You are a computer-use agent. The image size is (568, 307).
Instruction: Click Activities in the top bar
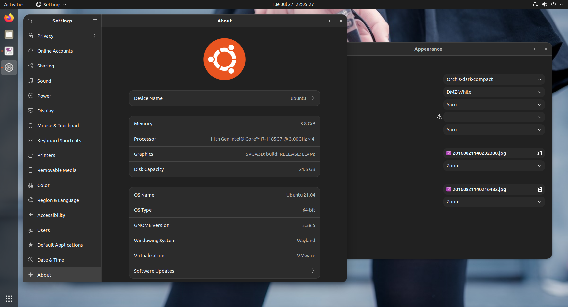[14, 4]
